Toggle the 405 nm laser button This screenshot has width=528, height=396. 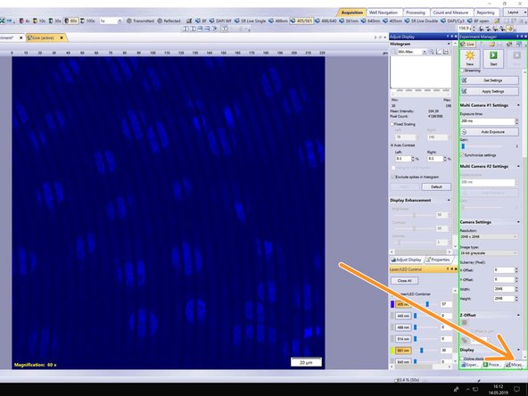coord(403,304)
